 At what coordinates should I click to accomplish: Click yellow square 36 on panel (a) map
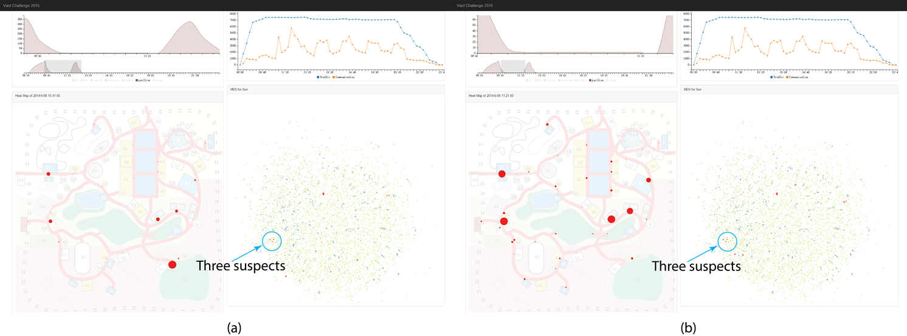[x=86, y=285]
